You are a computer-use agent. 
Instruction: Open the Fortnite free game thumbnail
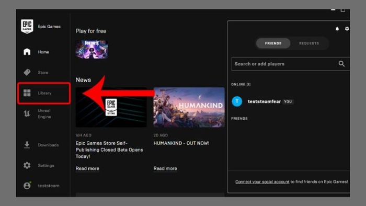pos(92,49)
